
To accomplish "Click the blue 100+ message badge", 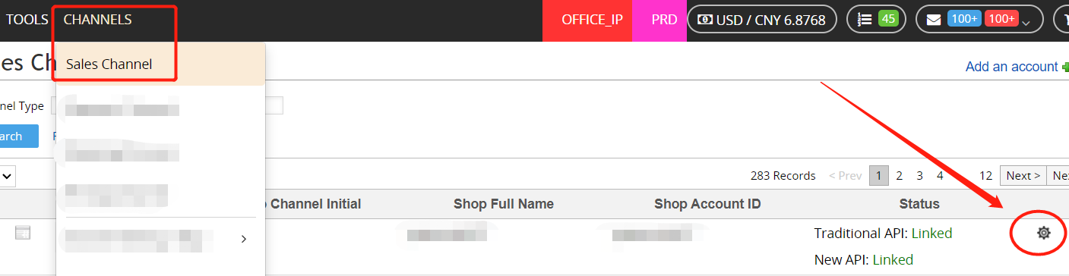I will click(x=963, y=19).
